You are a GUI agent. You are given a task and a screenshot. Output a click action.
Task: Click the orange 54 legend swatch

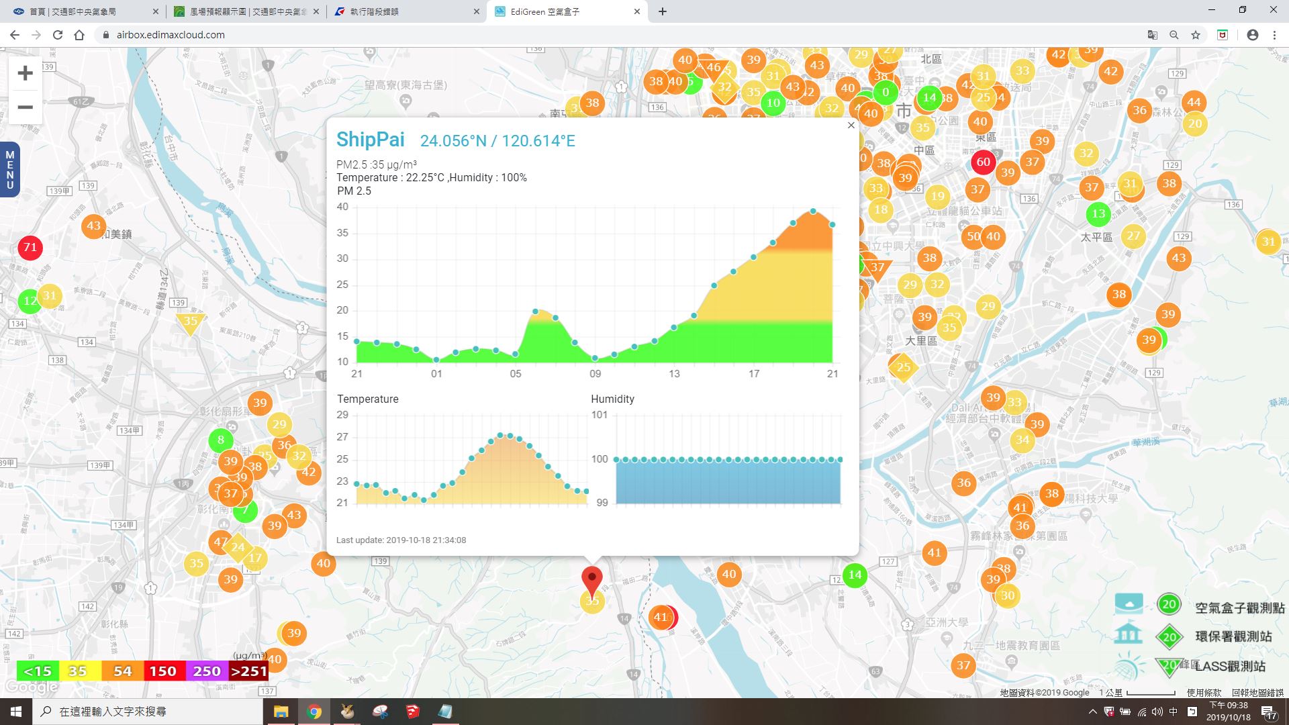(x=122, y=671)
